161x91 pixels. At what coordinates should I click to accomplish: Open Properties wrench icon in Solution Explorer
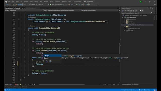tap(140, 11)
